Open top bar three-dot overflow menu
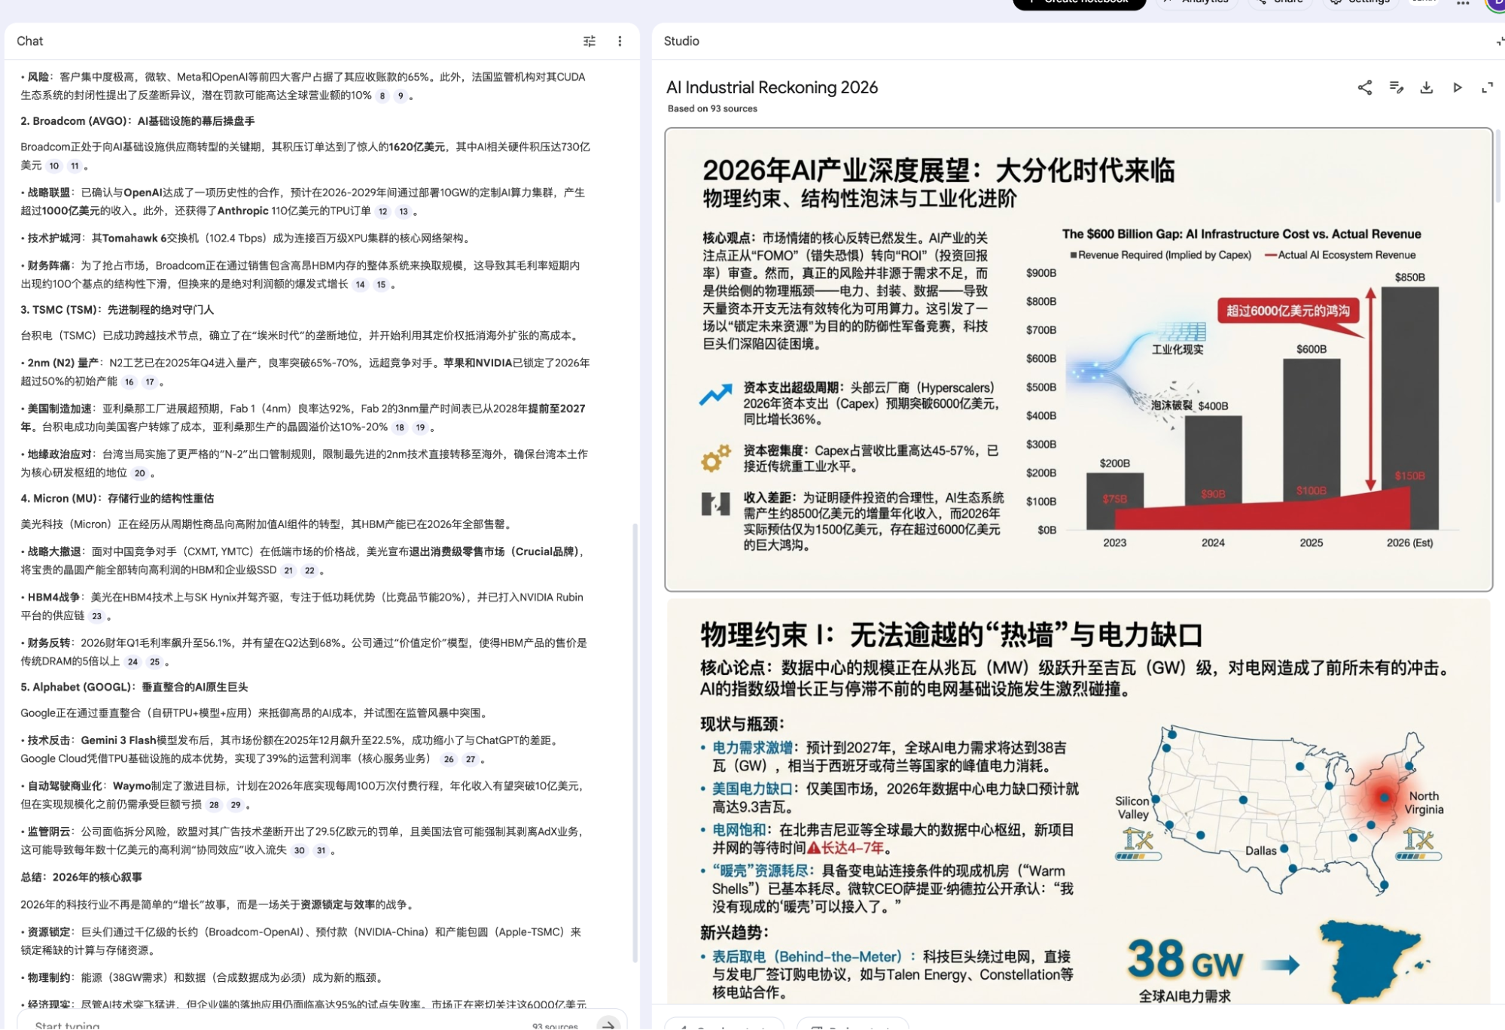The image size is (1505, 1030). pos(1462,3)
